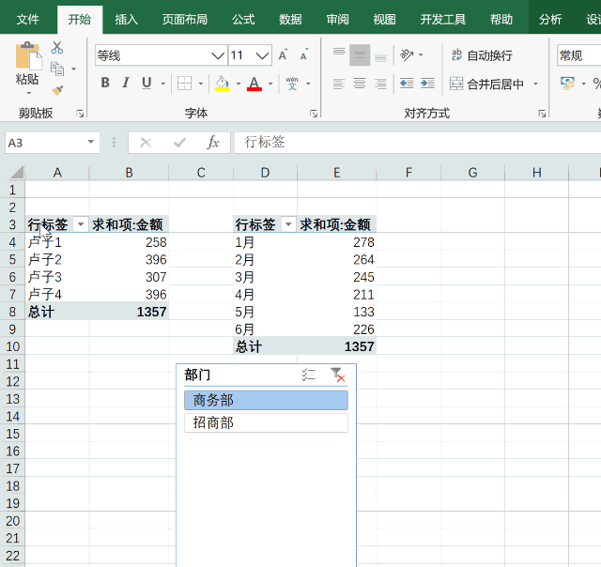
Task: Switch to the 插入 tab
Action: pos(126,19)
